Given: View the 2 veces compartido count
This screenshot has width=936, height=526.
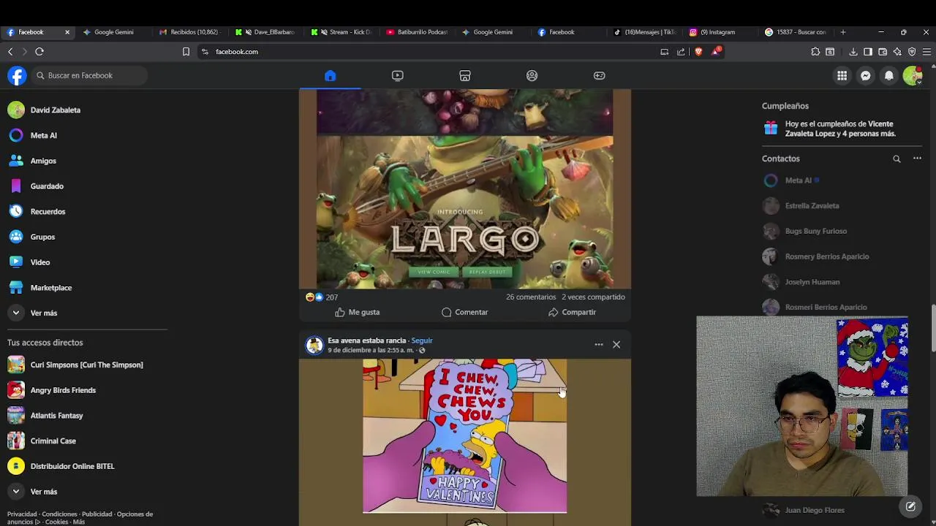Looking at the screenshot, I should [x=593, y=297].
